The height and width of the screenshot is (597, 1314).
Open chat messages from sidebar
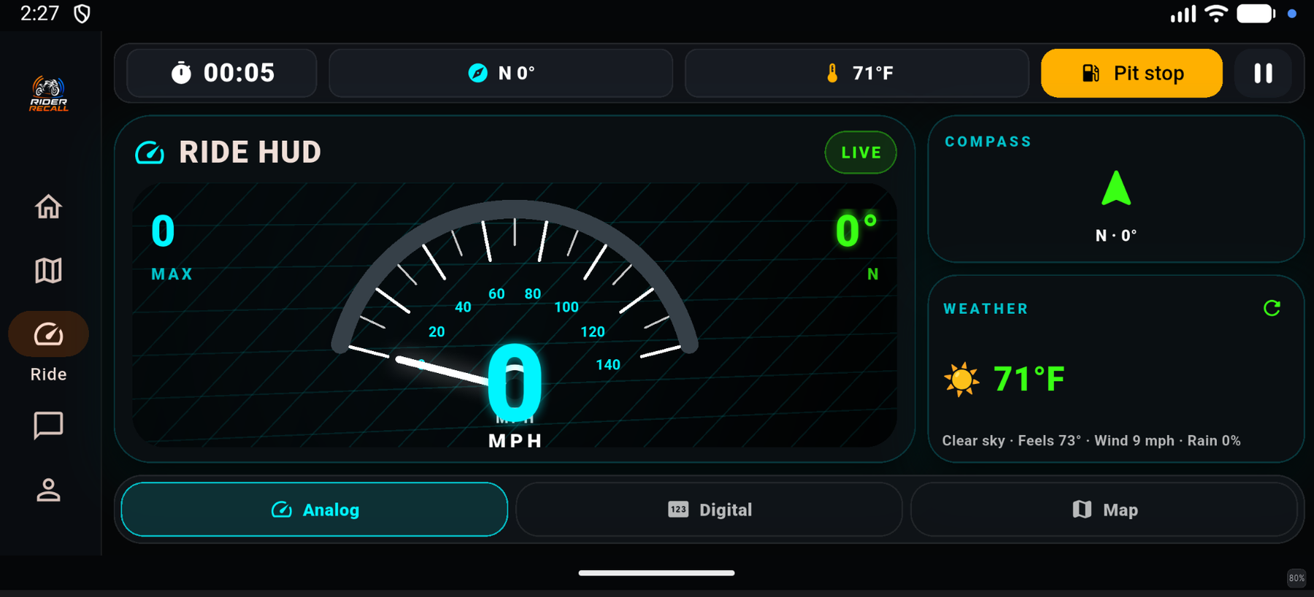[48, 425]
